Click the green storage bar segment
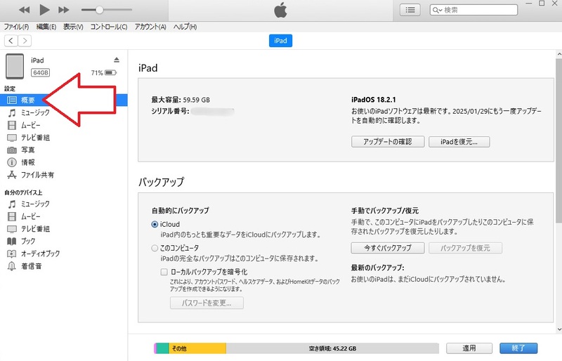The height and width of the screenshot is (361, 562). coord(163,348)
